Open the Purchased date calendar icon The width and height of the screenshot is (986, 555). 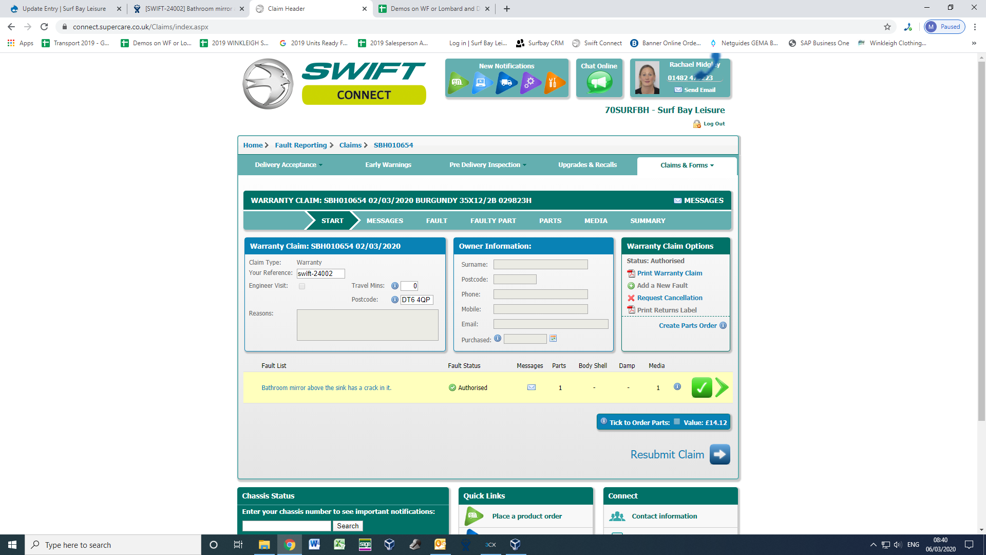[553, 339]
